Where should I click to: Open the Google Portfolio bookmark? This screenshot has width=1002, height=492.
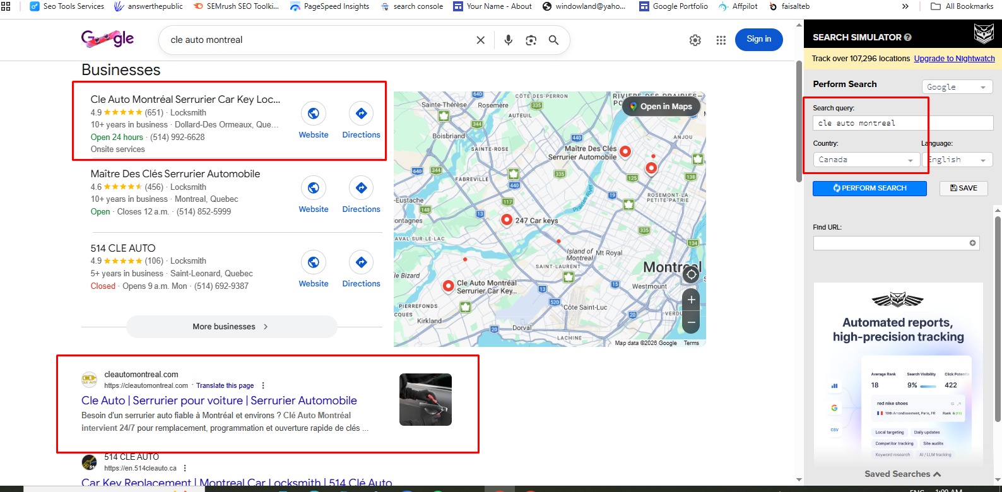tap(673, 6)
